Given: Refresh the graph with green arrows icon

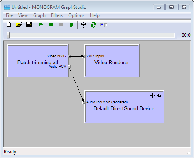Looking at the screenshot, I should [93, 25].
